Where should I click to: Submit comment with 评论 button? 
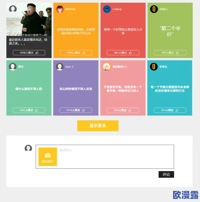tap(166, 174)
